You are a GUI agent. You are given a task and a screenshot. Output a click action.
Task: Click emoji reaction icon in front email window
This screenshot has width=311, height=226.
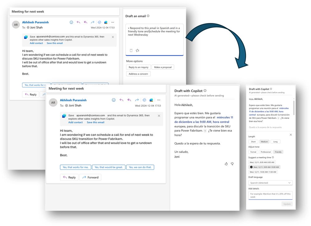pyautogui.click(x=114, y=100)
